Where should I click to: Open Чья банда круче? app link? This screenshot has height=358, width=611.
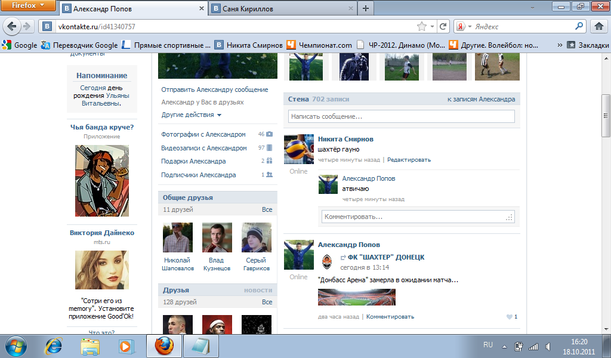click(x=102, y=127)
